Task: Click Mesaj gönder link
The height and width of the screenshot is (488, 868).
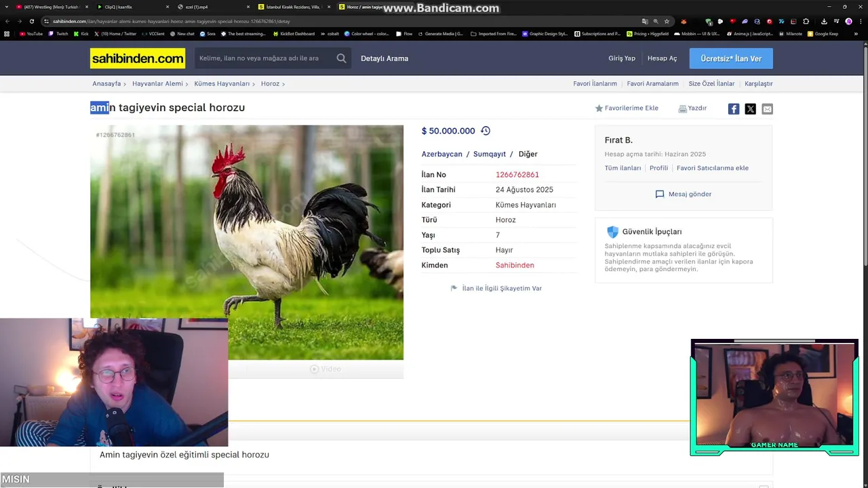Action: point(690,194)
